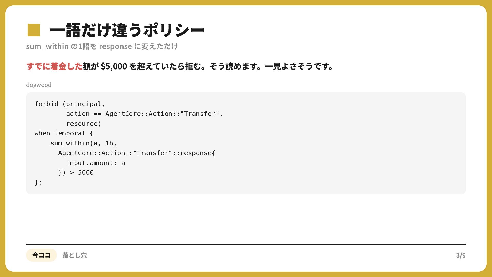Click the closing }; code line
492x277 pixels.
38,182
